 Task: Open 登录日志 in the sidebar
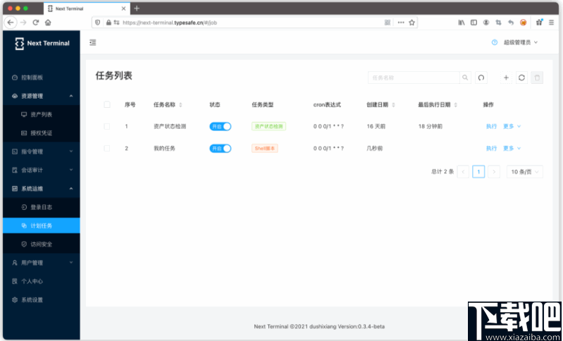coord(42,207)
